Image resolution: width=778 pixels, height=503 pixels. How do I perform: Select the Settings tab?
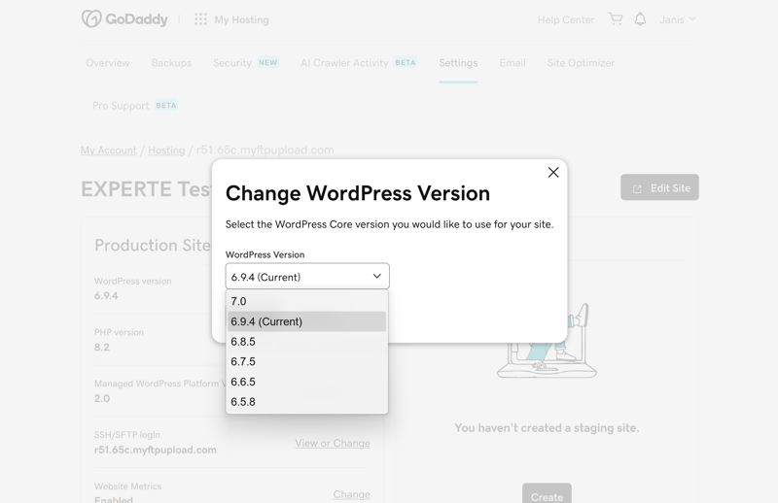(x=458, y=63)
